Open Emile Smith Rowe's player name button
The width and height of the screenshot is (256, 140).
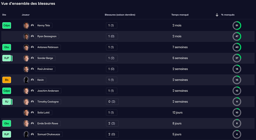point(47,123)
